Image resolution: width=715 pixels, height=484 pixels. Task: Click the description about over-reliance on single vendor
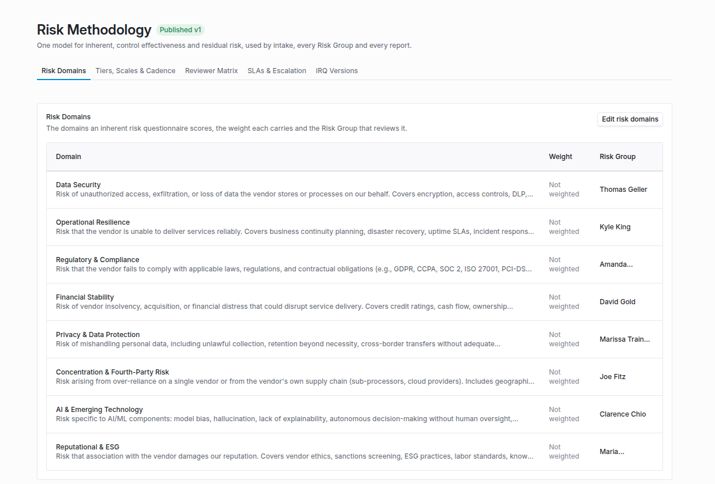click(x=295, y=381)
